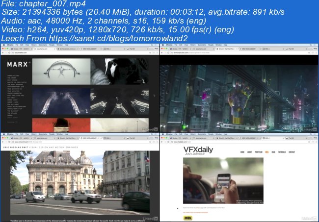
Task: Click the ERIC NICOLAS SMIT header text
Action: (16, 147)
